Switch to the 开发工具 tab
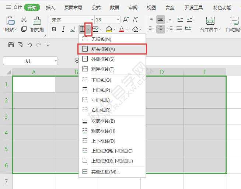 pyautogui.click(x=194, y=7)
